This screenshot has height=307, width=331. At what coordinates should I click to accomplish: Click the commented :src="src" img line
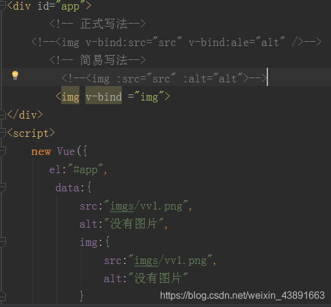[164, 79]
